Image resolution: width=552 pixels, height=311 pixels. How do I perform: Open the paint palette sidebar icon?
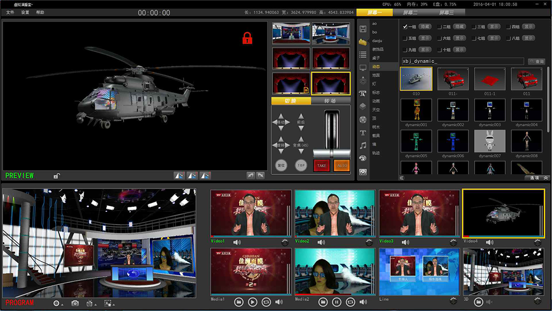[x=363, y=159]
